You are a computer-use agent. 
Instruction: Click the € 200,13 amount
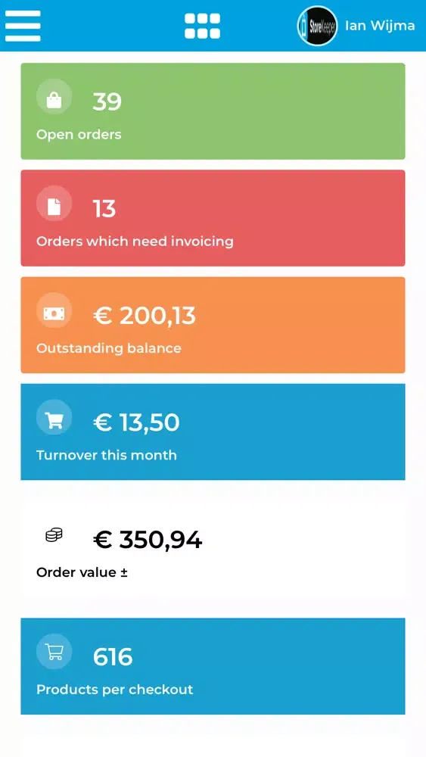(145, 316)
